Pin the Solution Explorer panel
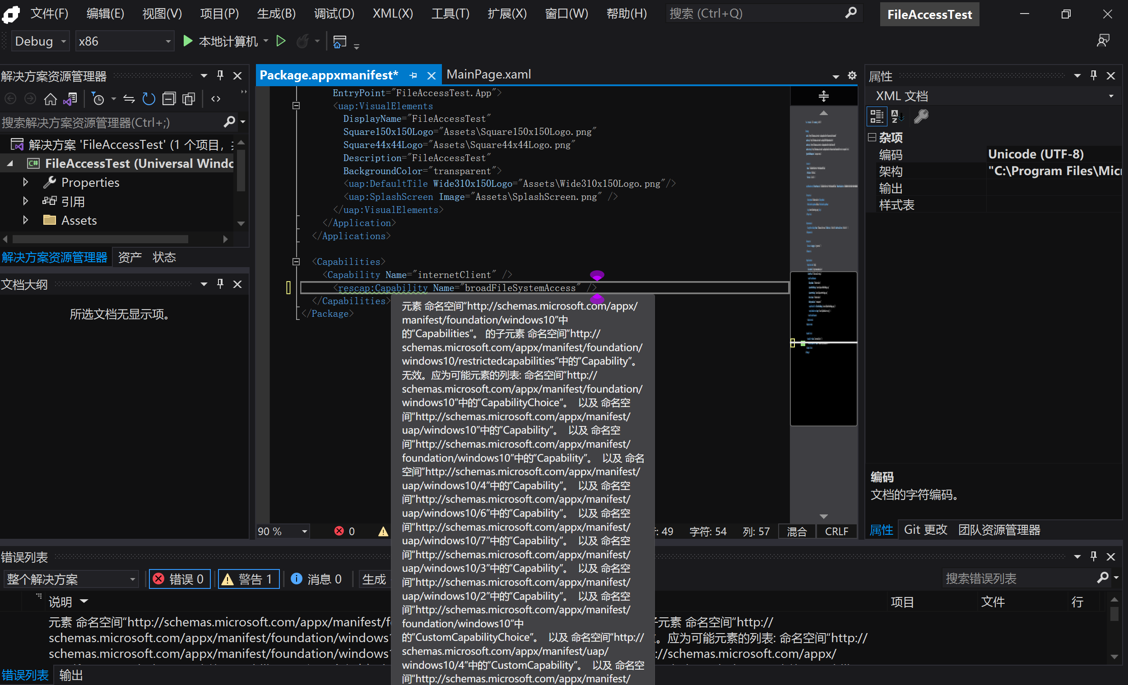1128x685 pixels. (x=220, y=75)
